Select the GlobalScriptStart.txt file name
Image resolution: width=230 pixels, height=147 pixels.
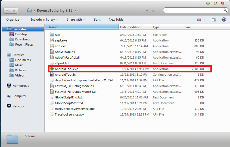tap(69, 103)
